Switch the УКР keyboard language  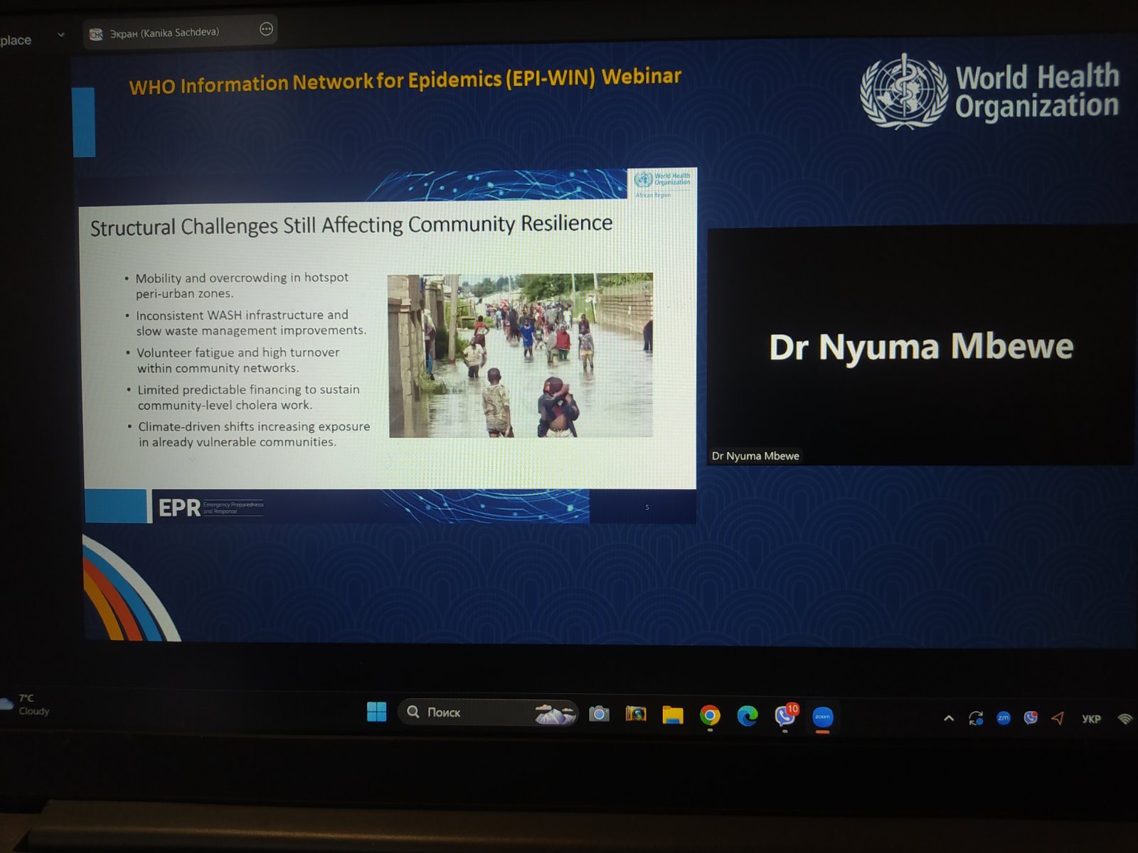1091,719
